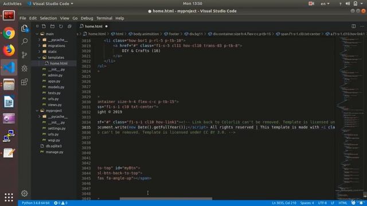
Task: Open the Debug menu
Action: pos(87,18)
